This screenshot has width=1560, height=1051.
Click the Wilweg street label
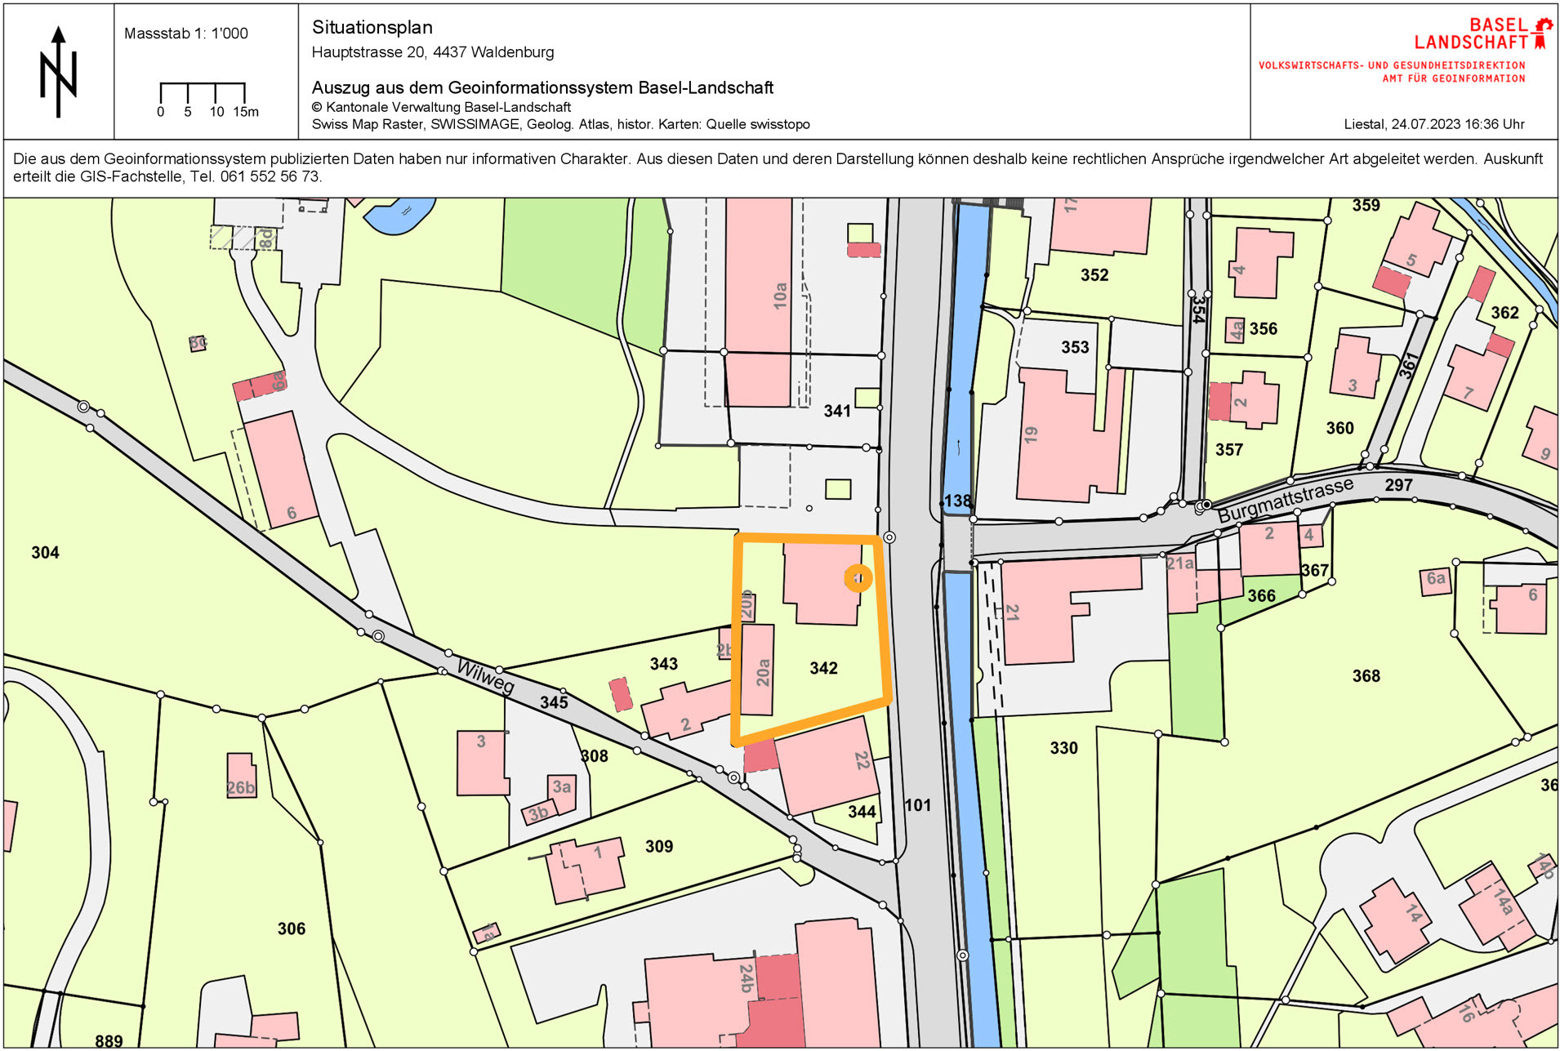pyautogui.click(x=485, y=676)
